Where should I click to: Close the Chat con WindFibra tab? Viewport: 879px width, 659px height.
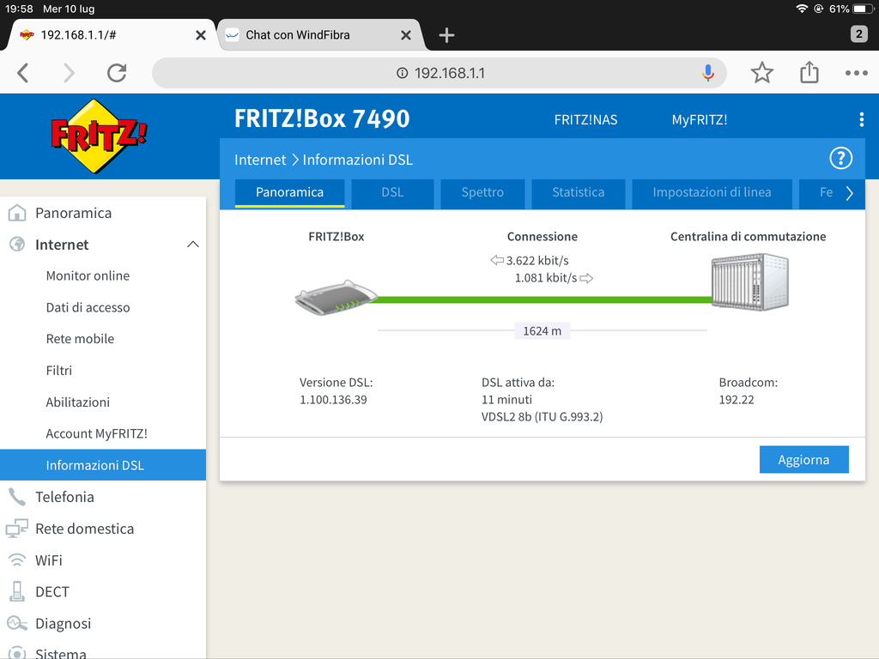406,35
